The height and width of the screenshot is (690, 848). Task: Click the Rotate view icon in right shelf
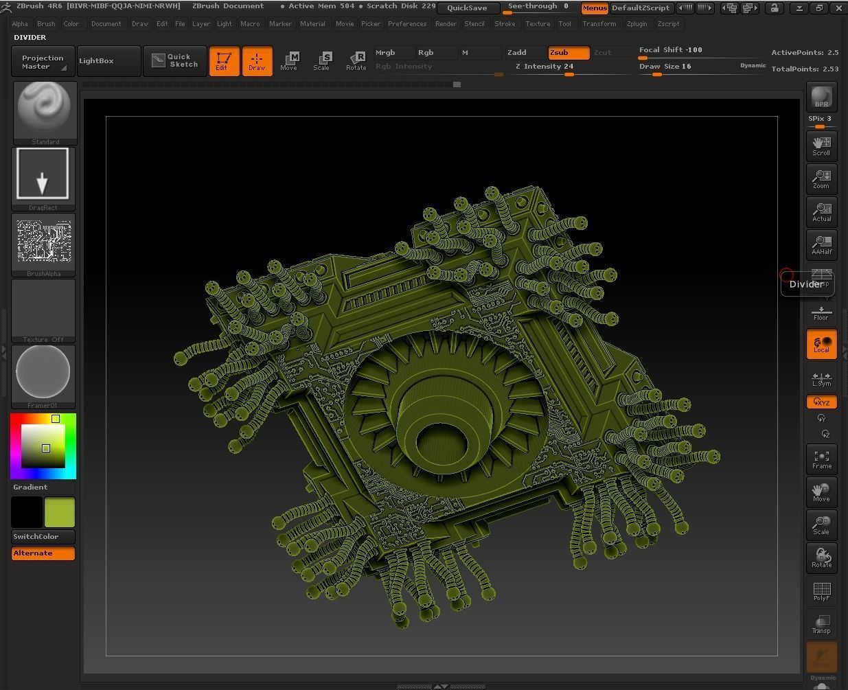pyautogui.click(x=821, y=557)
